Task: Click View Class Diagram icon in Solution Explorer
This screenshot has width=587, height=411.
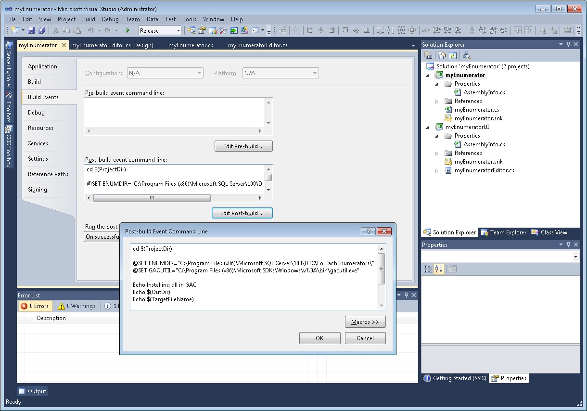Action: tap(467, 55)
